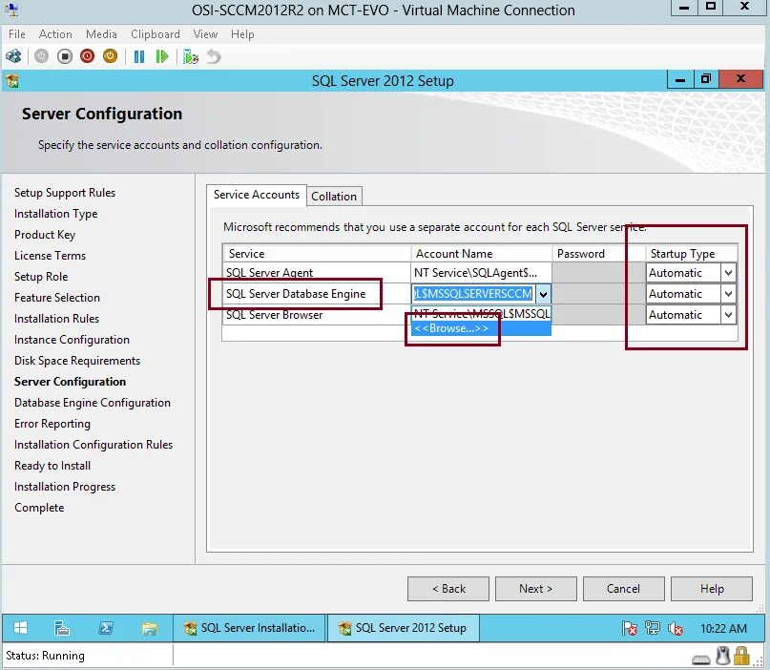
Task: Open PowerShell from the taskbar
Action: point(106,628)
